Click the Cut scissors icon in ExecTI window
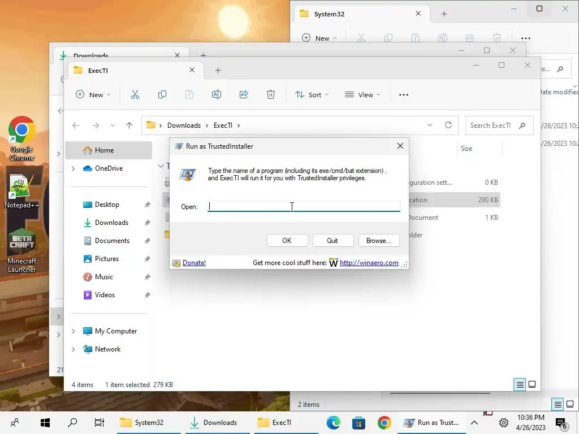 pyautogui.click(x=135, y=95)
